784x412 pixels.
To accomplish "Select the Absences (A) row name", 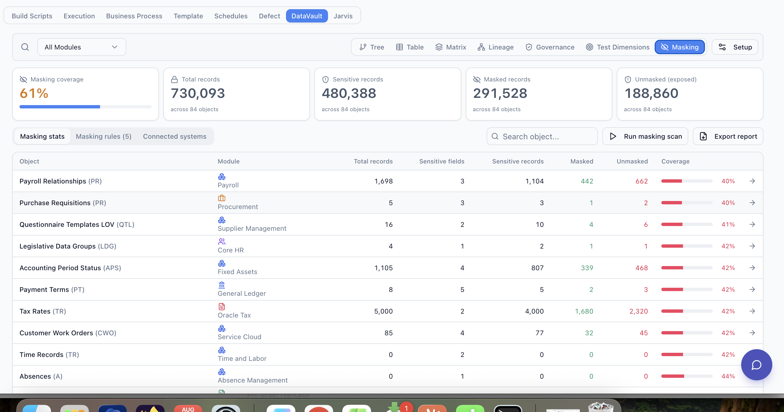I will 41,376.
